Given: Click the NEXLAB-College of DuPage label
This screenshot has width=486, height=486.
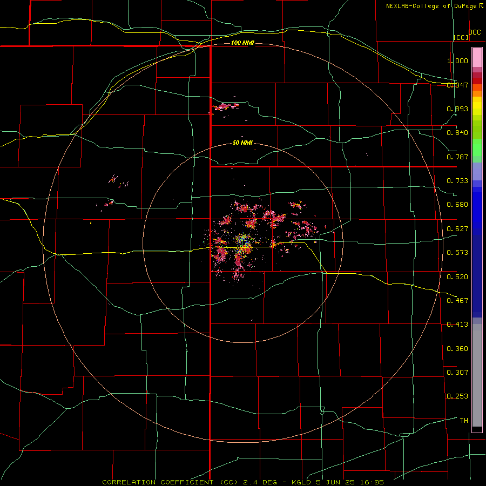Looking at the screenshot, I should (x=431, y=6).
